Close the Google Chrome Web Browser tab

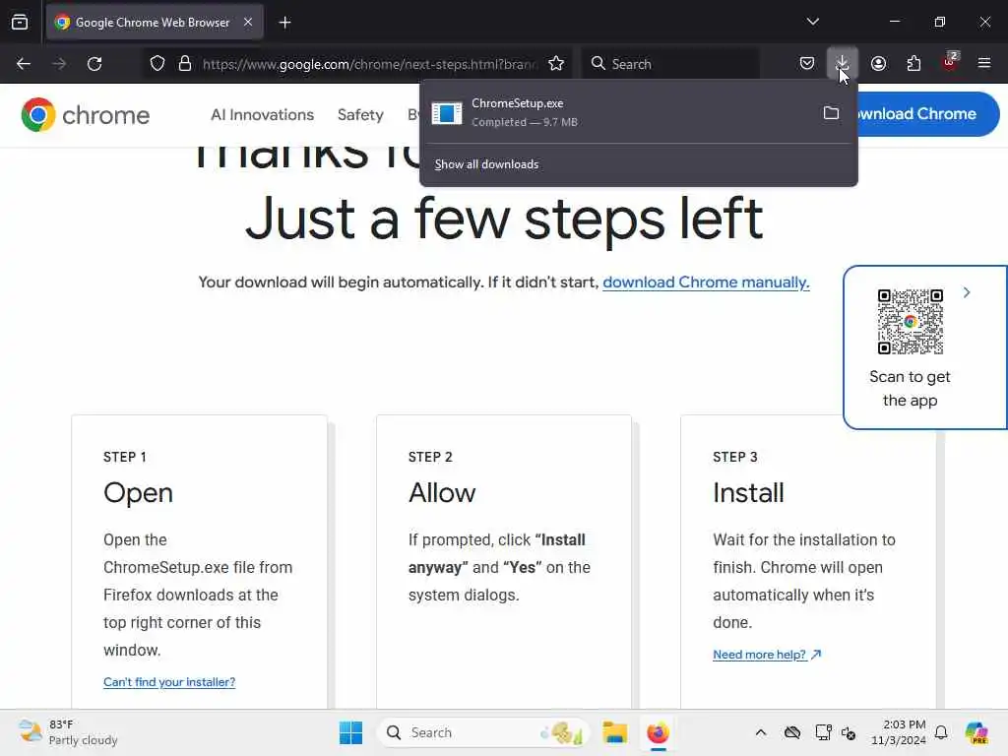248,22
